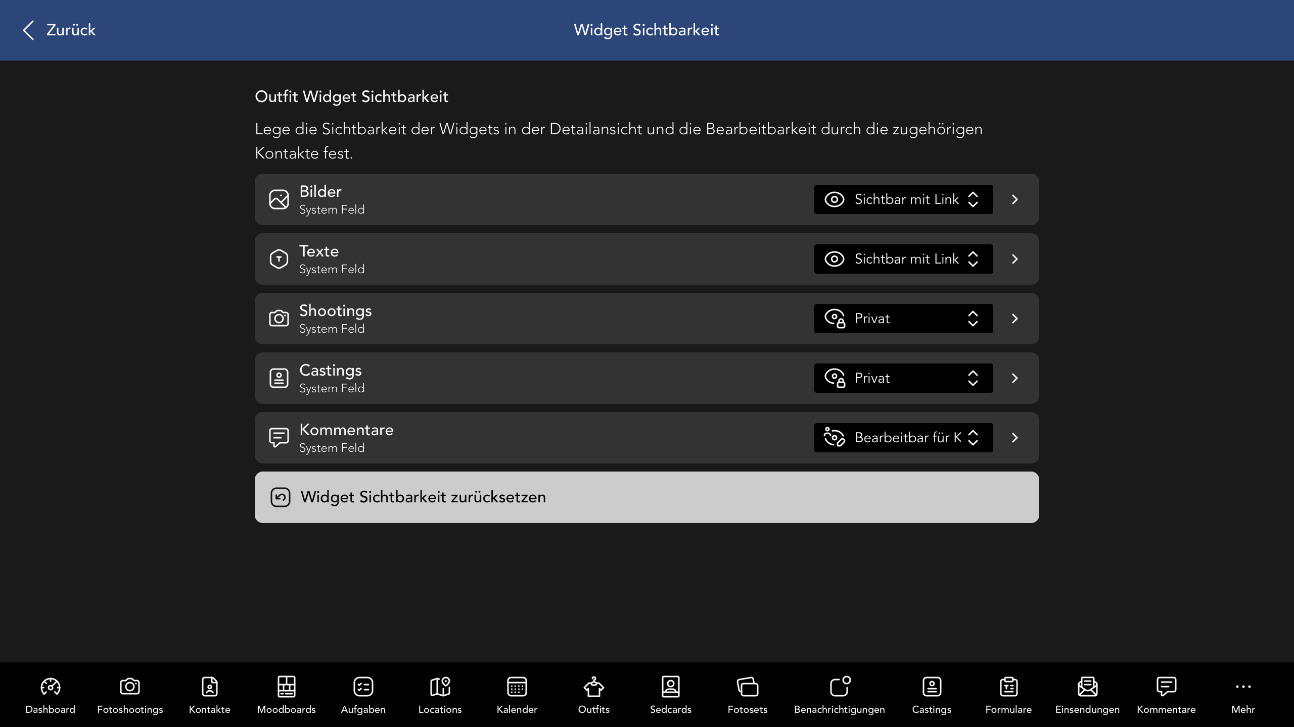Open Formulare in bottom bar
The width and height of the screenshot is (1294, 727).
pyautogui.click(x=1008, y=695)
